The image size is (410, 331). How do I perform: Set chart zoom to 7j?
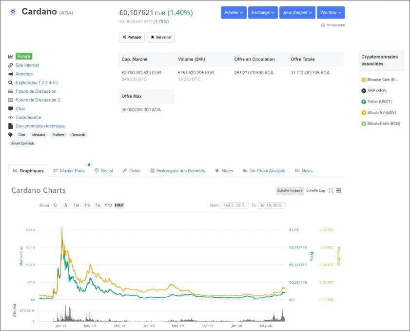(x=66, y=205)
